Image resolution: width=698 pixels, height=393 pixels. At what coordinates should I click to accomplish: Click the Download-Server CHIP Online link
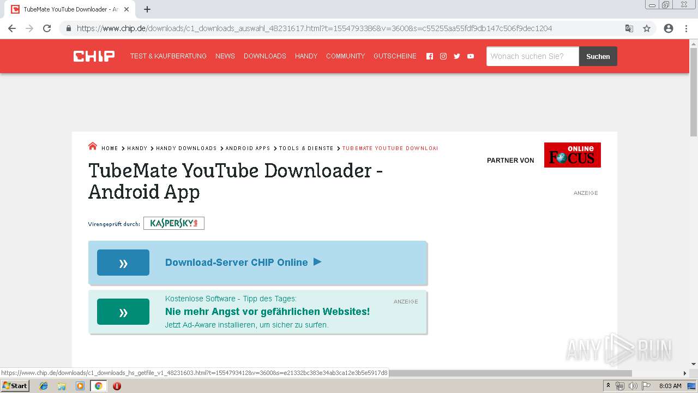pos(237,263)
